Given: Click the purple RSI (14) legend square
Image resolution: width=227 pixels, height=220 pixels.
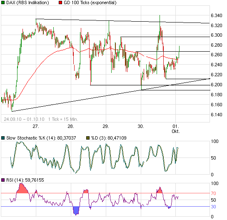Looking at the screenshot, I should coord(3,180).
